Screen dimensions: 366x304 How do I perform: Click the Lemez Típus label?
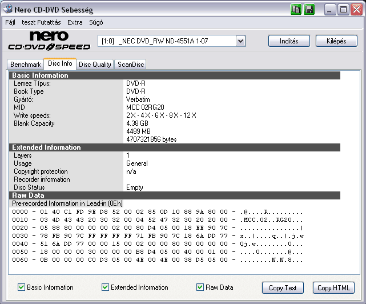[32, 83]
